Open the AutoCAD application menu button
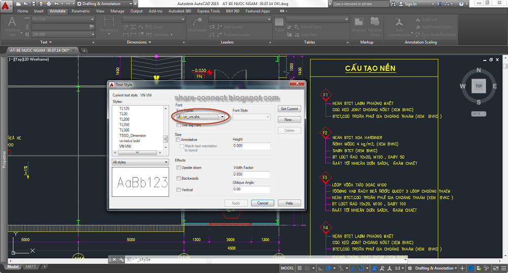The image size is (508, 273). (x=6, y=6)
